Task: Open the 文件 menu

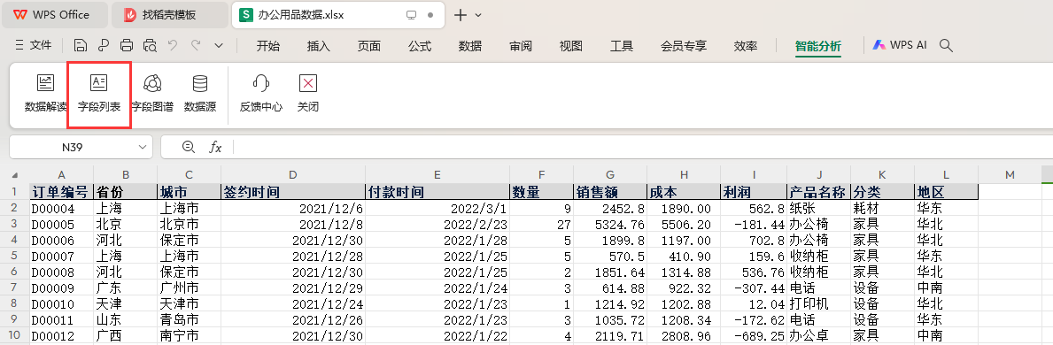Action: tap(34, 46)
